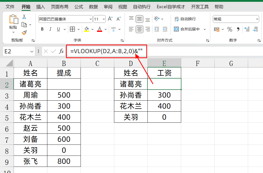The width and height of the screenshot is (263, 173).
Task: Open clipboard group dialog launcher
Action: pyautogui.click(x=33, y=41)
